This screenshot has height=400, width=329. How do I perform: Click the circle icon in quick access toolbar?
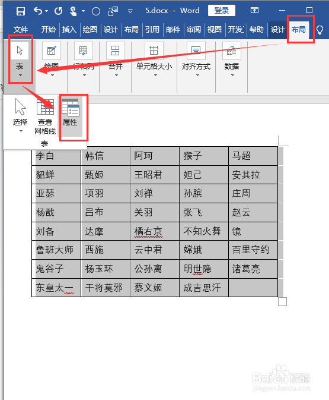[x=96, y=11]
